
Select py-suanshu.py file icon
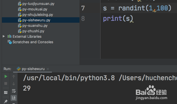pos(20,26)
